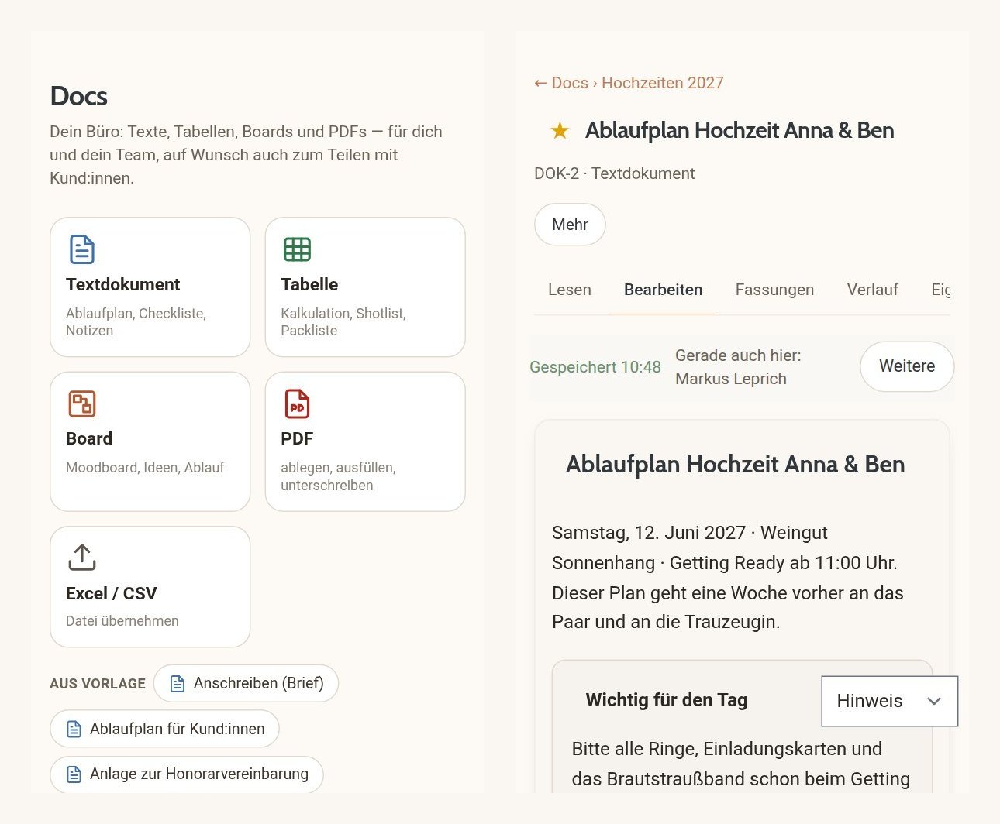Screen dimensions: 1000x824
Task: Click the red PDF file icon
Action: [297, 403]
